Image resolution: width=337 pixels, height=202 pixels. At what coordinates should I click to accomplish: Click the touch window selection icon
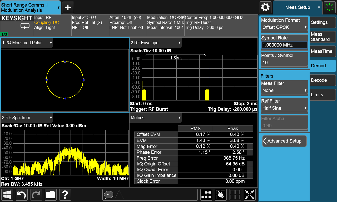pos(221,195)
